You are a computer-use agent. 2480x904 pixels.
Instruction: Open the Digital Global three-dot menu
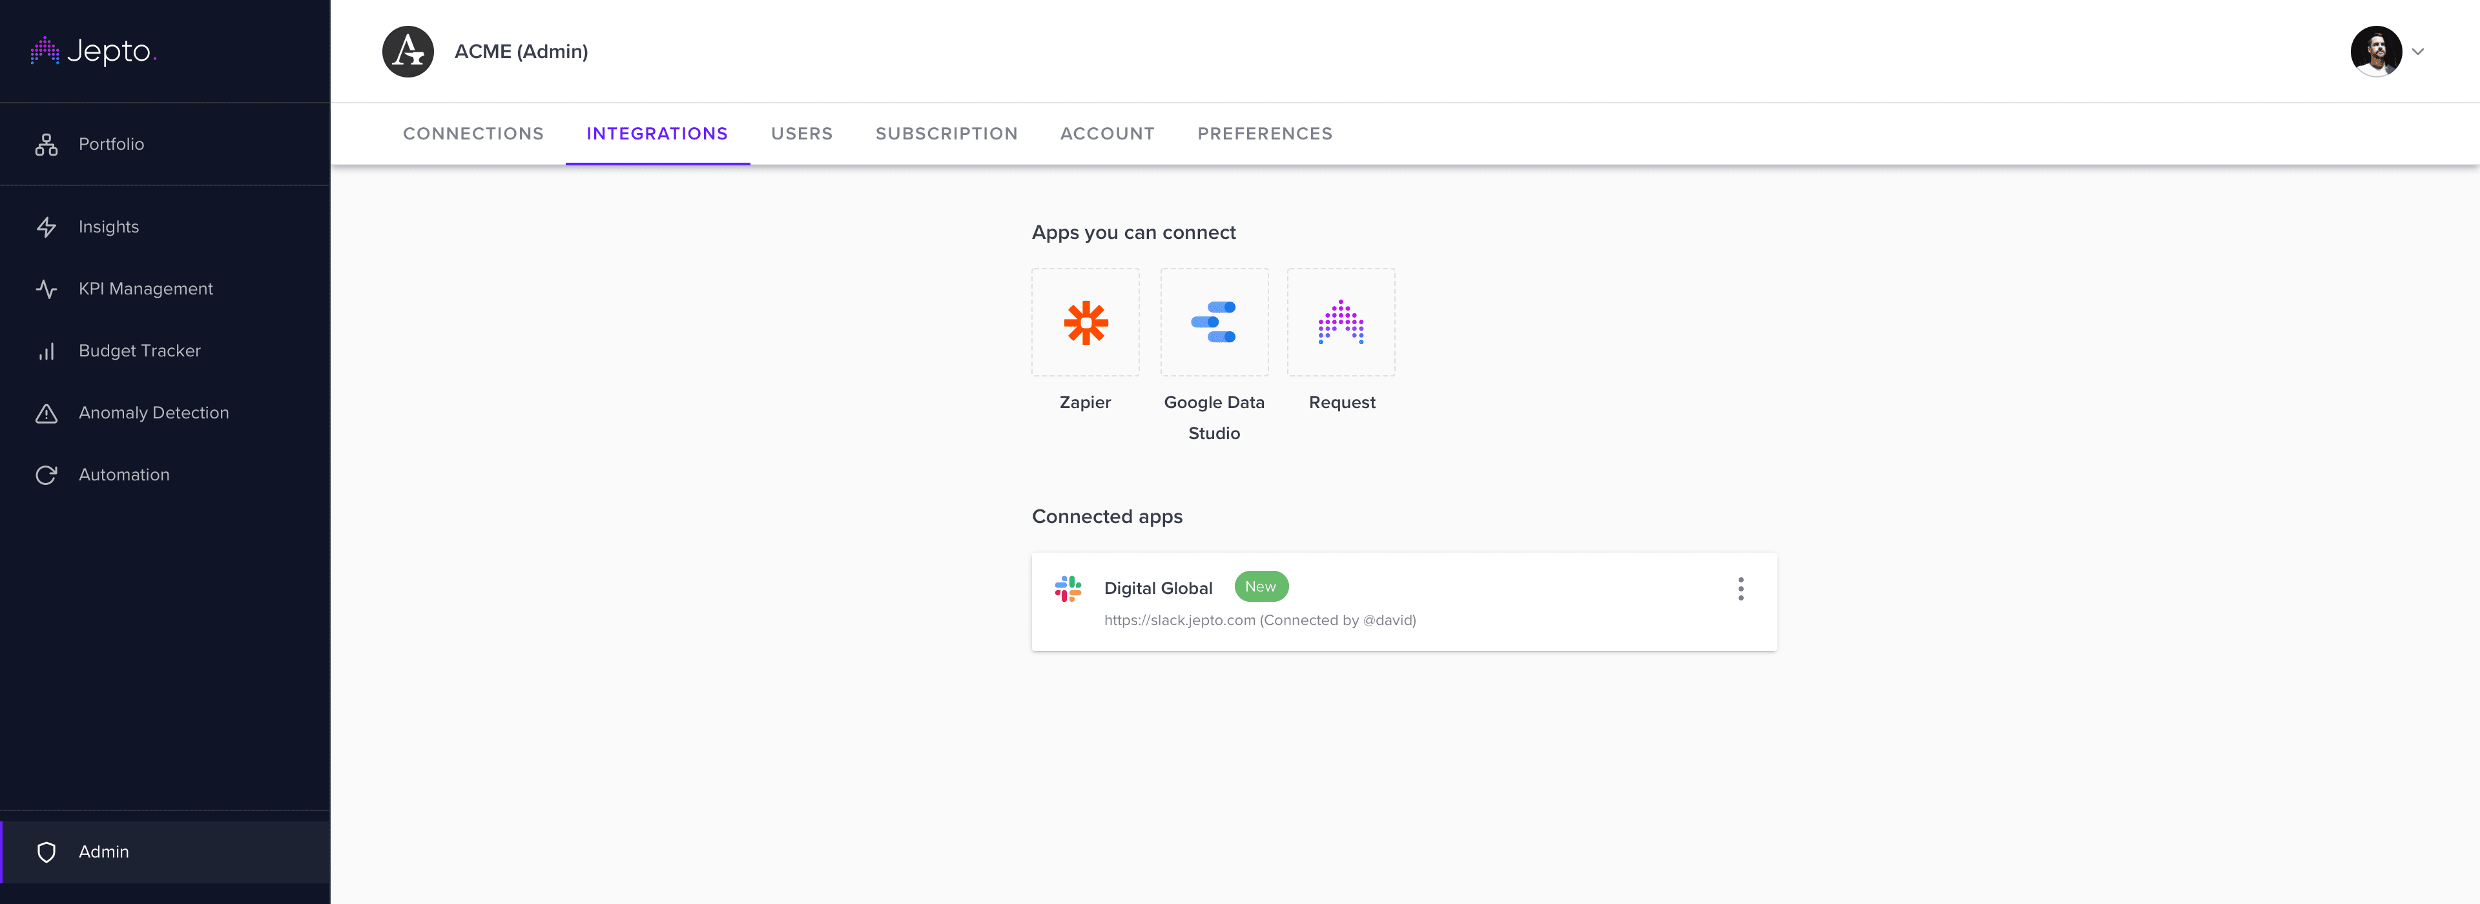pos(1741,589)
